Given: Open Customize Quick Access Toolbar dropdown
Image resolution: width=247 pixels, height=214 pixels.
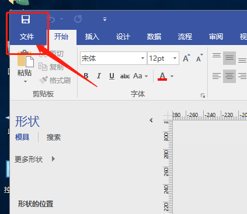Looking at the screenshot, I should [x=105, y=19].
